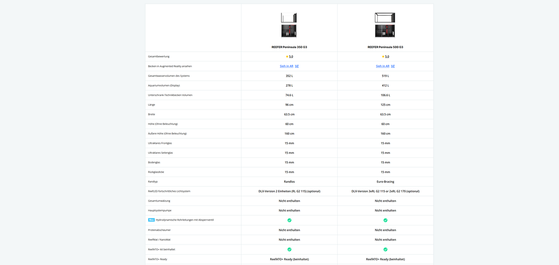This screenshot has width=559, height=265.
Task: Click the Bodenglas row label
Action: pyautogui.click(x=154, y=163)
